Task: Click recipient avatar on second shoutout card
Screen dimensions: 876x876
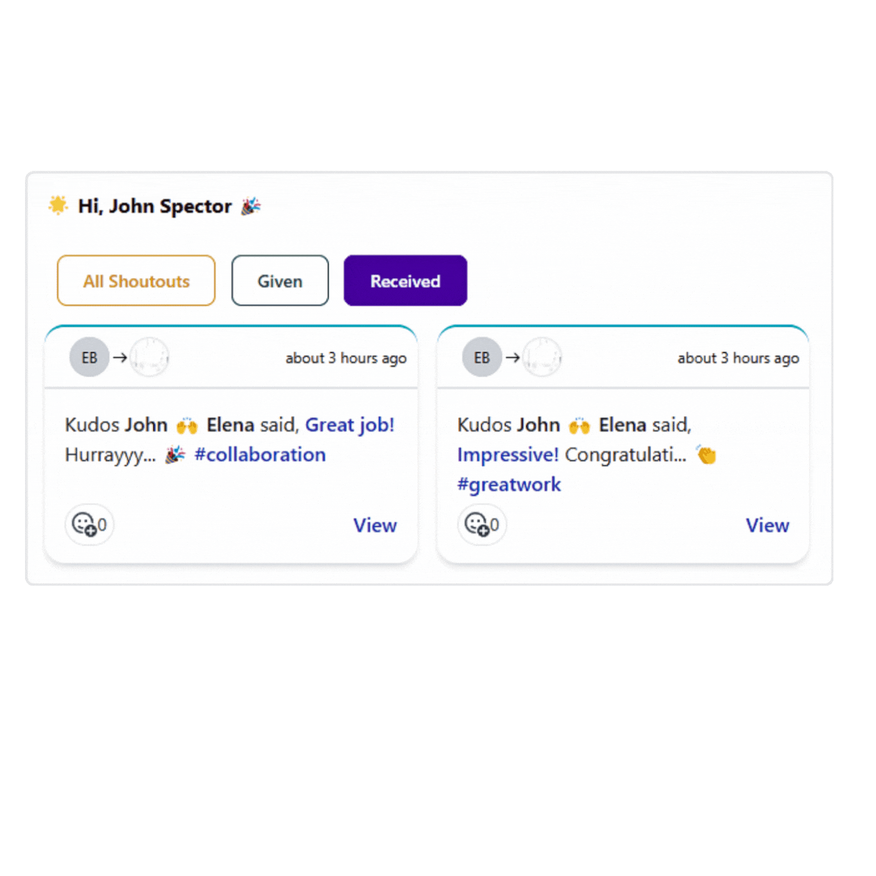Action: [542, 357]
